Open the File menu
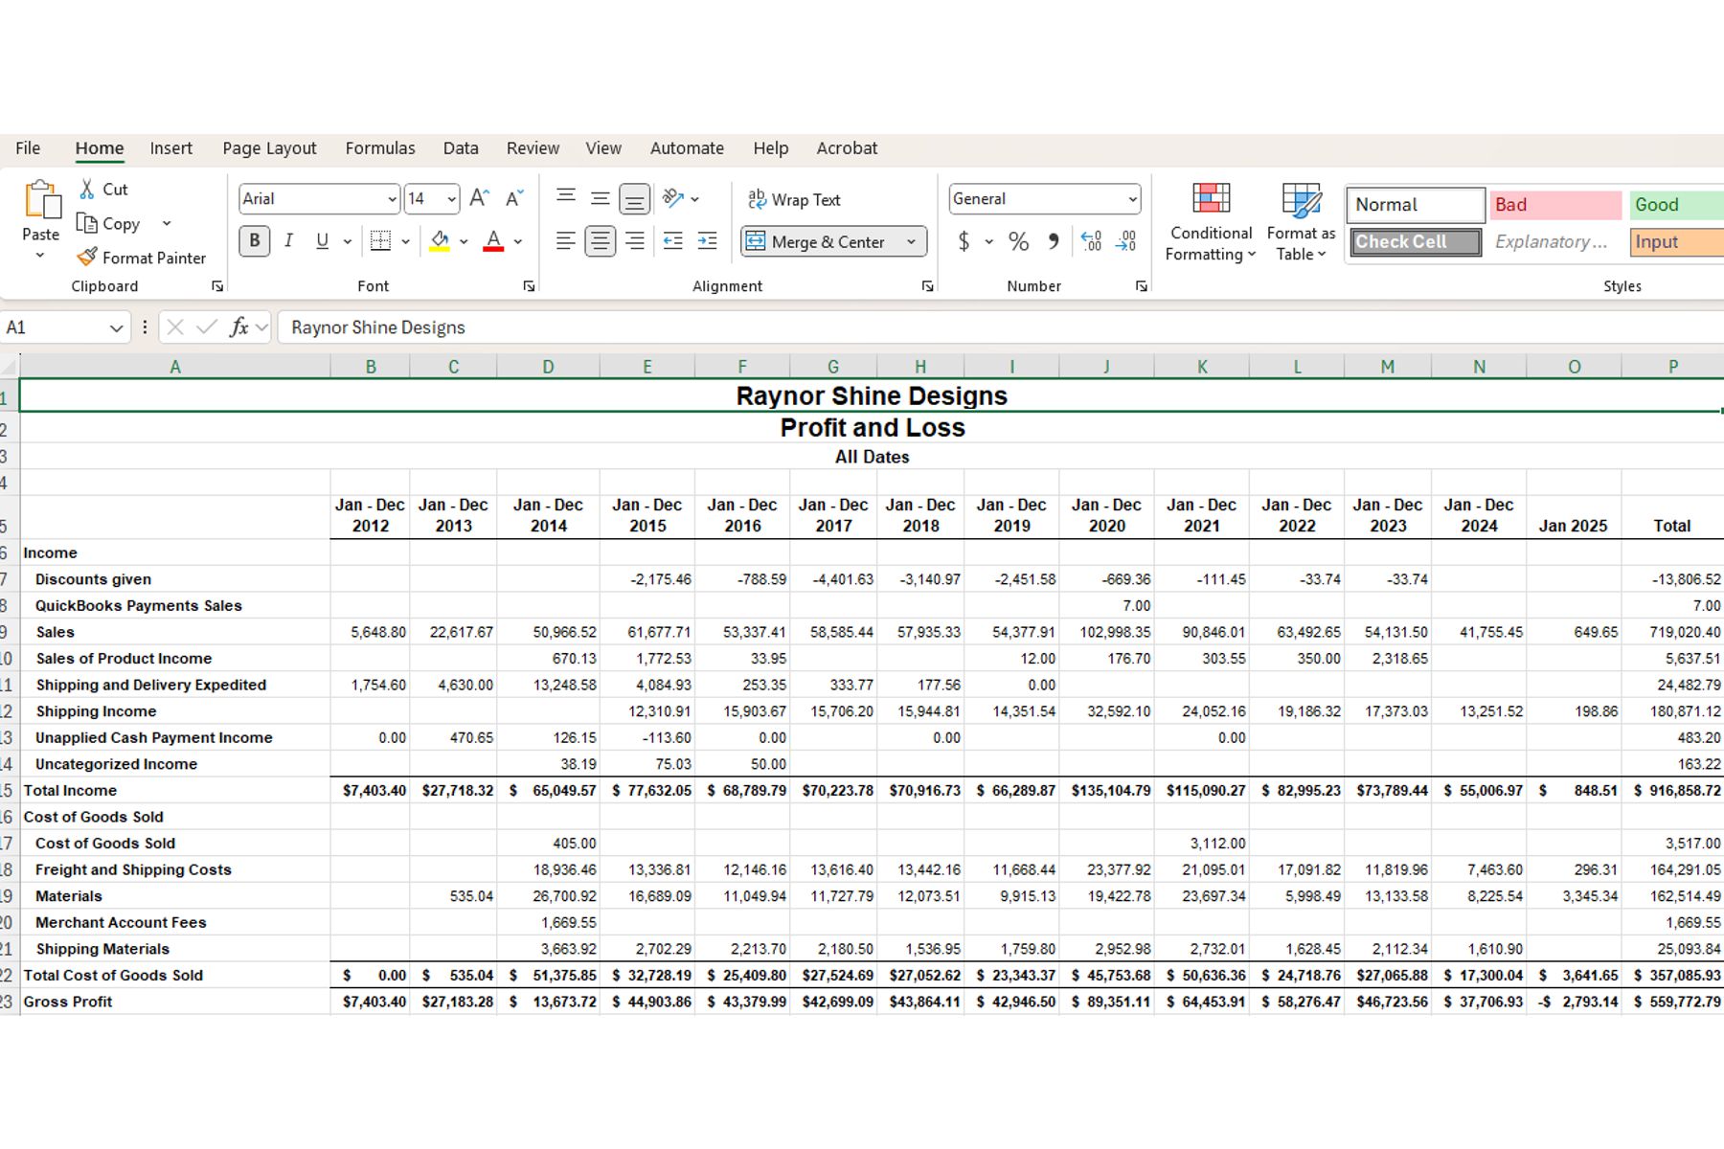Screen dimensions: 1724x1149 click(28, 148)
